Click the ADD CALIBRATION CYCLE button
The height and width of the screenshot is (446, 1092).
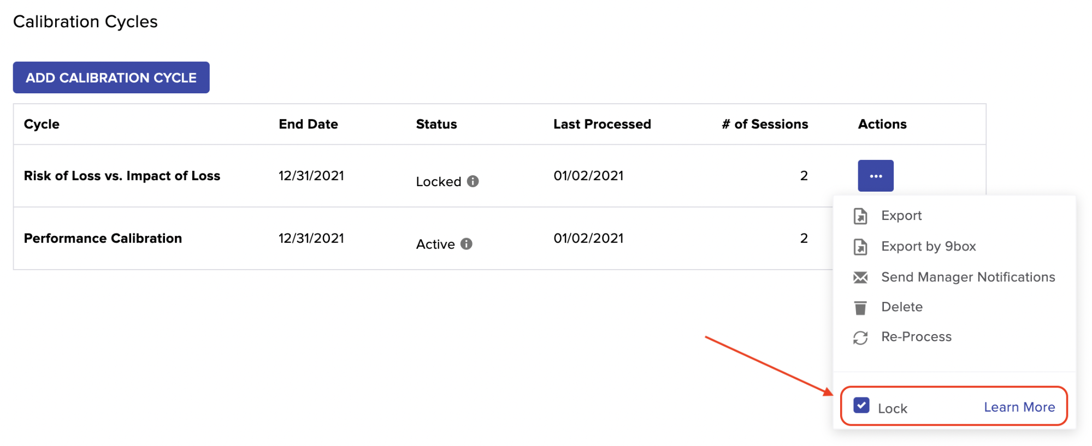(111, 78)
